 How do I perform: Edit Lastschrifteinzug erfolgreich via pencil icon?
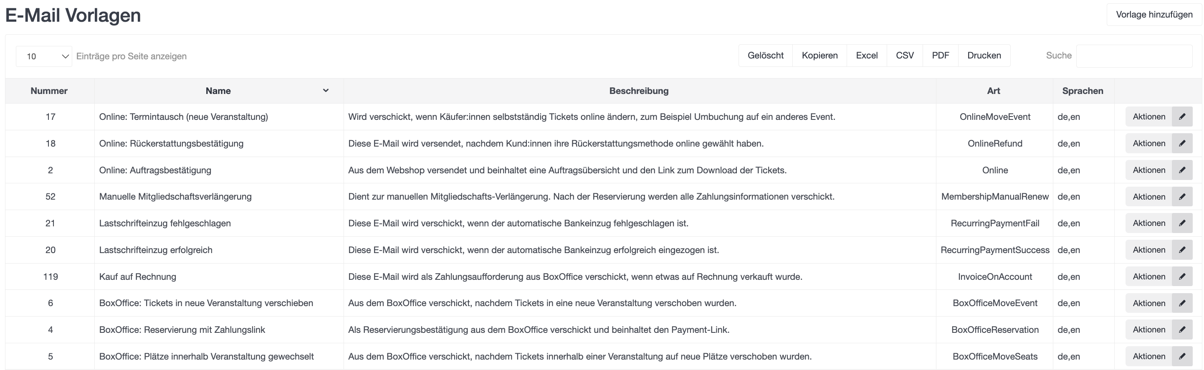tap(1181, 250)
